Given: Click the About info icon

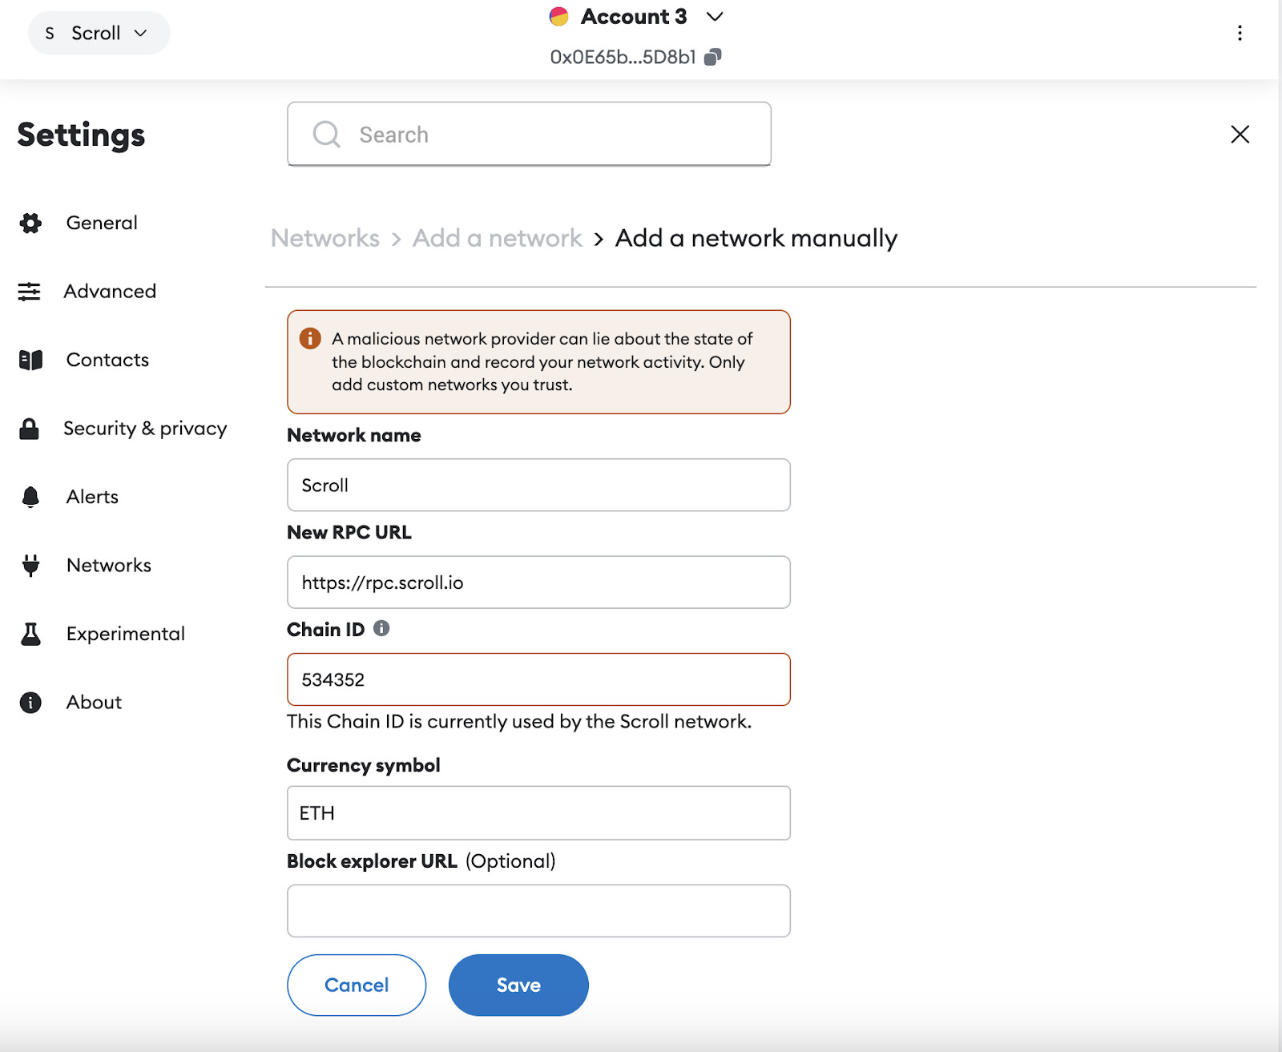Looking at the screenshot, I should pos(30,703).
